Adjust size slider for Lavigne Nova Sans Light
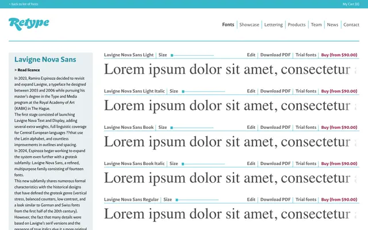Viewport: 368px width, 230px height. coord(193,55)
